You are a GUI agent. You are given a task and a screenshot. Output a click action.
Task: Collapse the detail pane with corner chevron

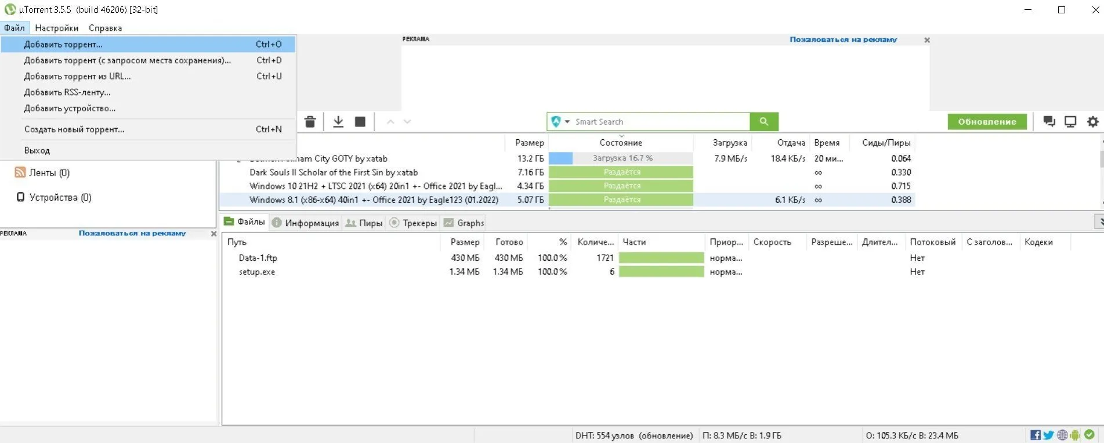pyautogui.click(x=1099, y=221)
